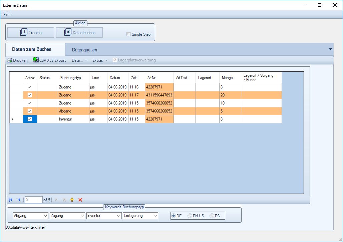Sort by the Lagerort column header
The width and height of the screenshot is (343, 242).
click(208, 78)
